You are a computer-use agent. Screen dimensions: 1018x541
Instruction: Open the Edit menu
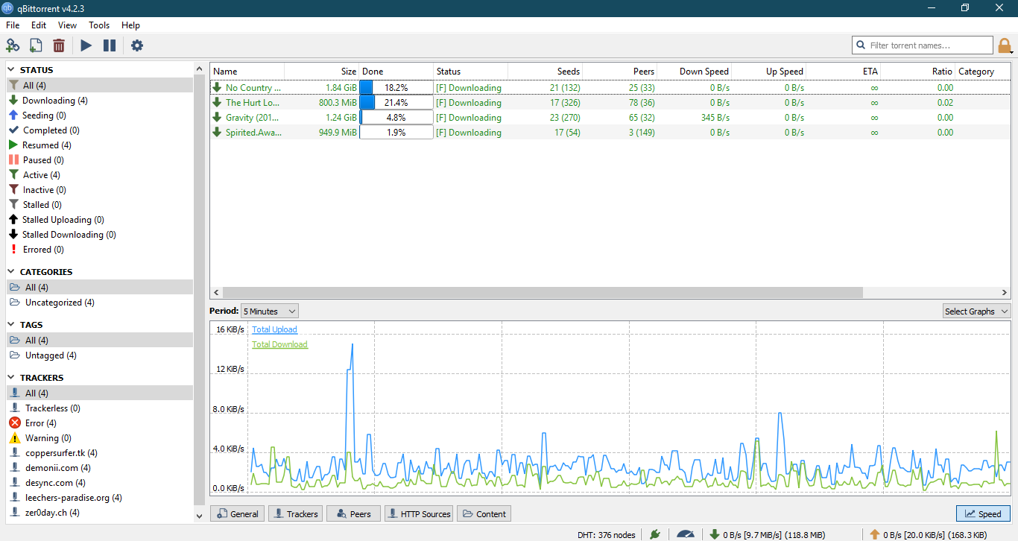point(39,25)
